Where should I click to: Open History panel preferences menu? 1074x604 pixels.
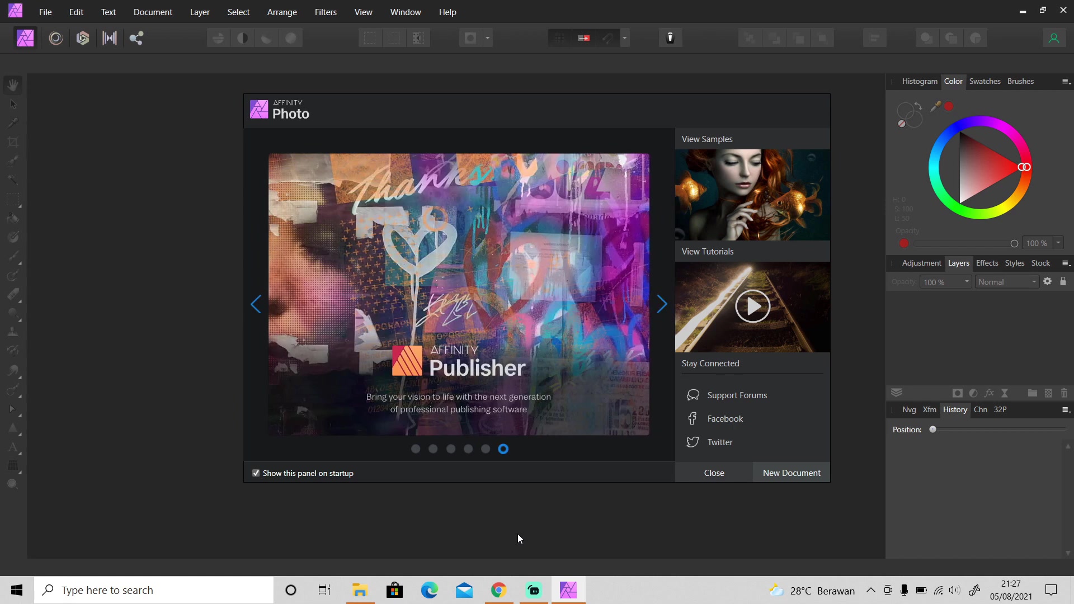1066,410
